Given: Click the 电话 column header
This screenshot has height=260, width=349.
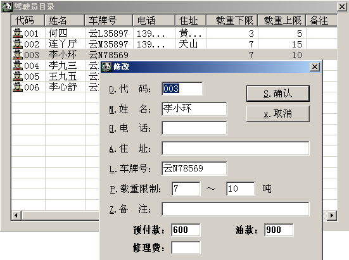Looking at the screenshot, I should 154,20.
